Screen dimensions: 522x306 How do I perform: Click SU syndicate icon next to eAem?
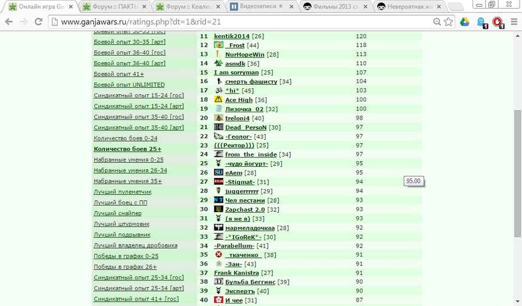218,172
